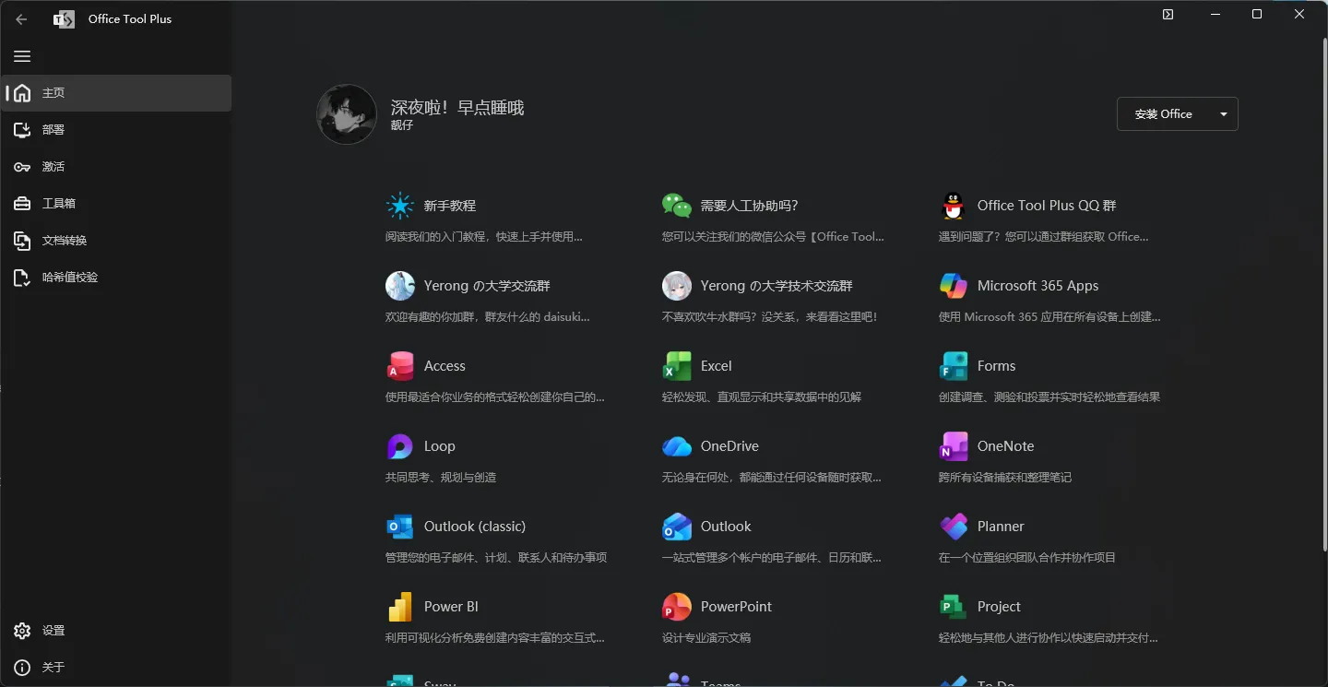Screen dimensions: 1328x687
Task: Click the Outlook (classic) icon
Action: click(400, 527)
